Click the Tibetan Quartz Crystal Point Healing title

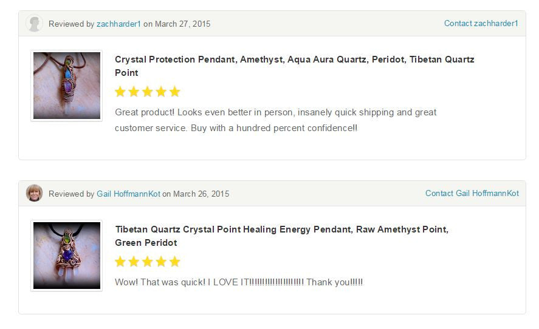tap(281, 236)
